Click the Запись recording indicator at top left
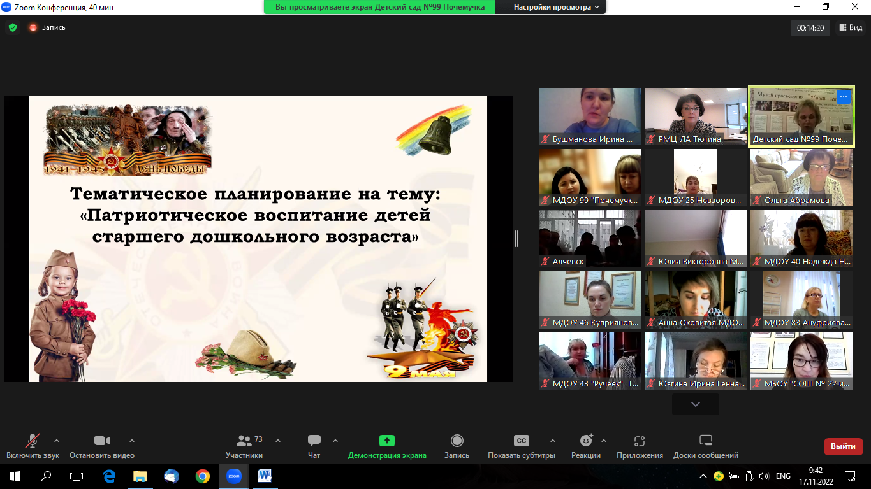 tap(47, 27)
